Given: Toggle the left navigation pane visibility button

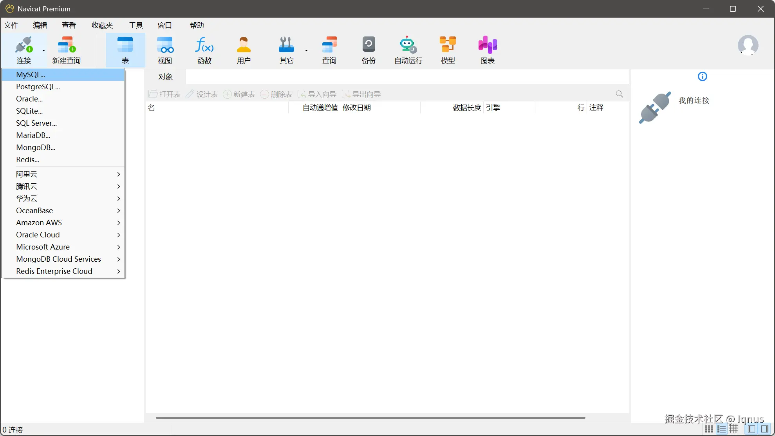Looking at the screenshot, I should pyautogui.click(x=752, y=429).
